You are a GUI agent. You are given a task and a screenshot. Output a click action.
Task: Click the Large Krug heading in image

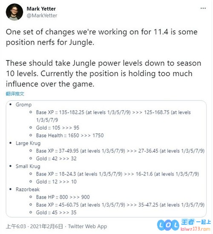pos(28,143)
